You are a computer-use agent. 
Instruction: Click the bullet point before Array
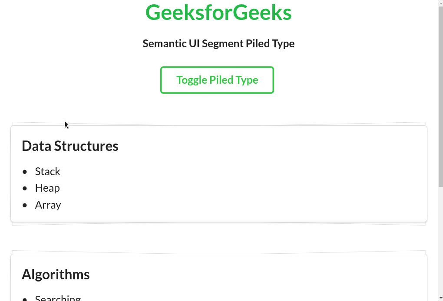(x=25, y=205)
